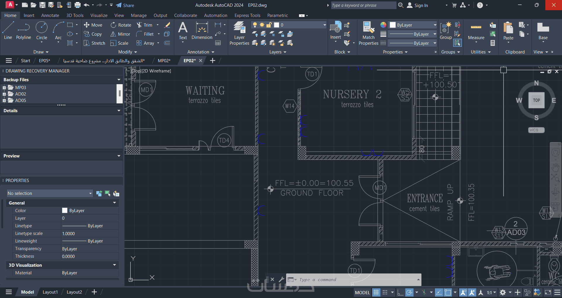This screenshot has height=298, width=562.
Task: Toggle drawing grid display in status bar
Action: point(376,292)
